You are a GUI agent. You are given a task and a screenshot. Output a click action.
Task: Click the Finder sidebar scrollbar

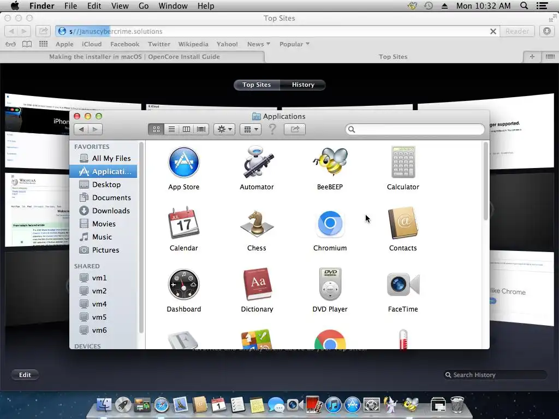click(x=141, y=238)
